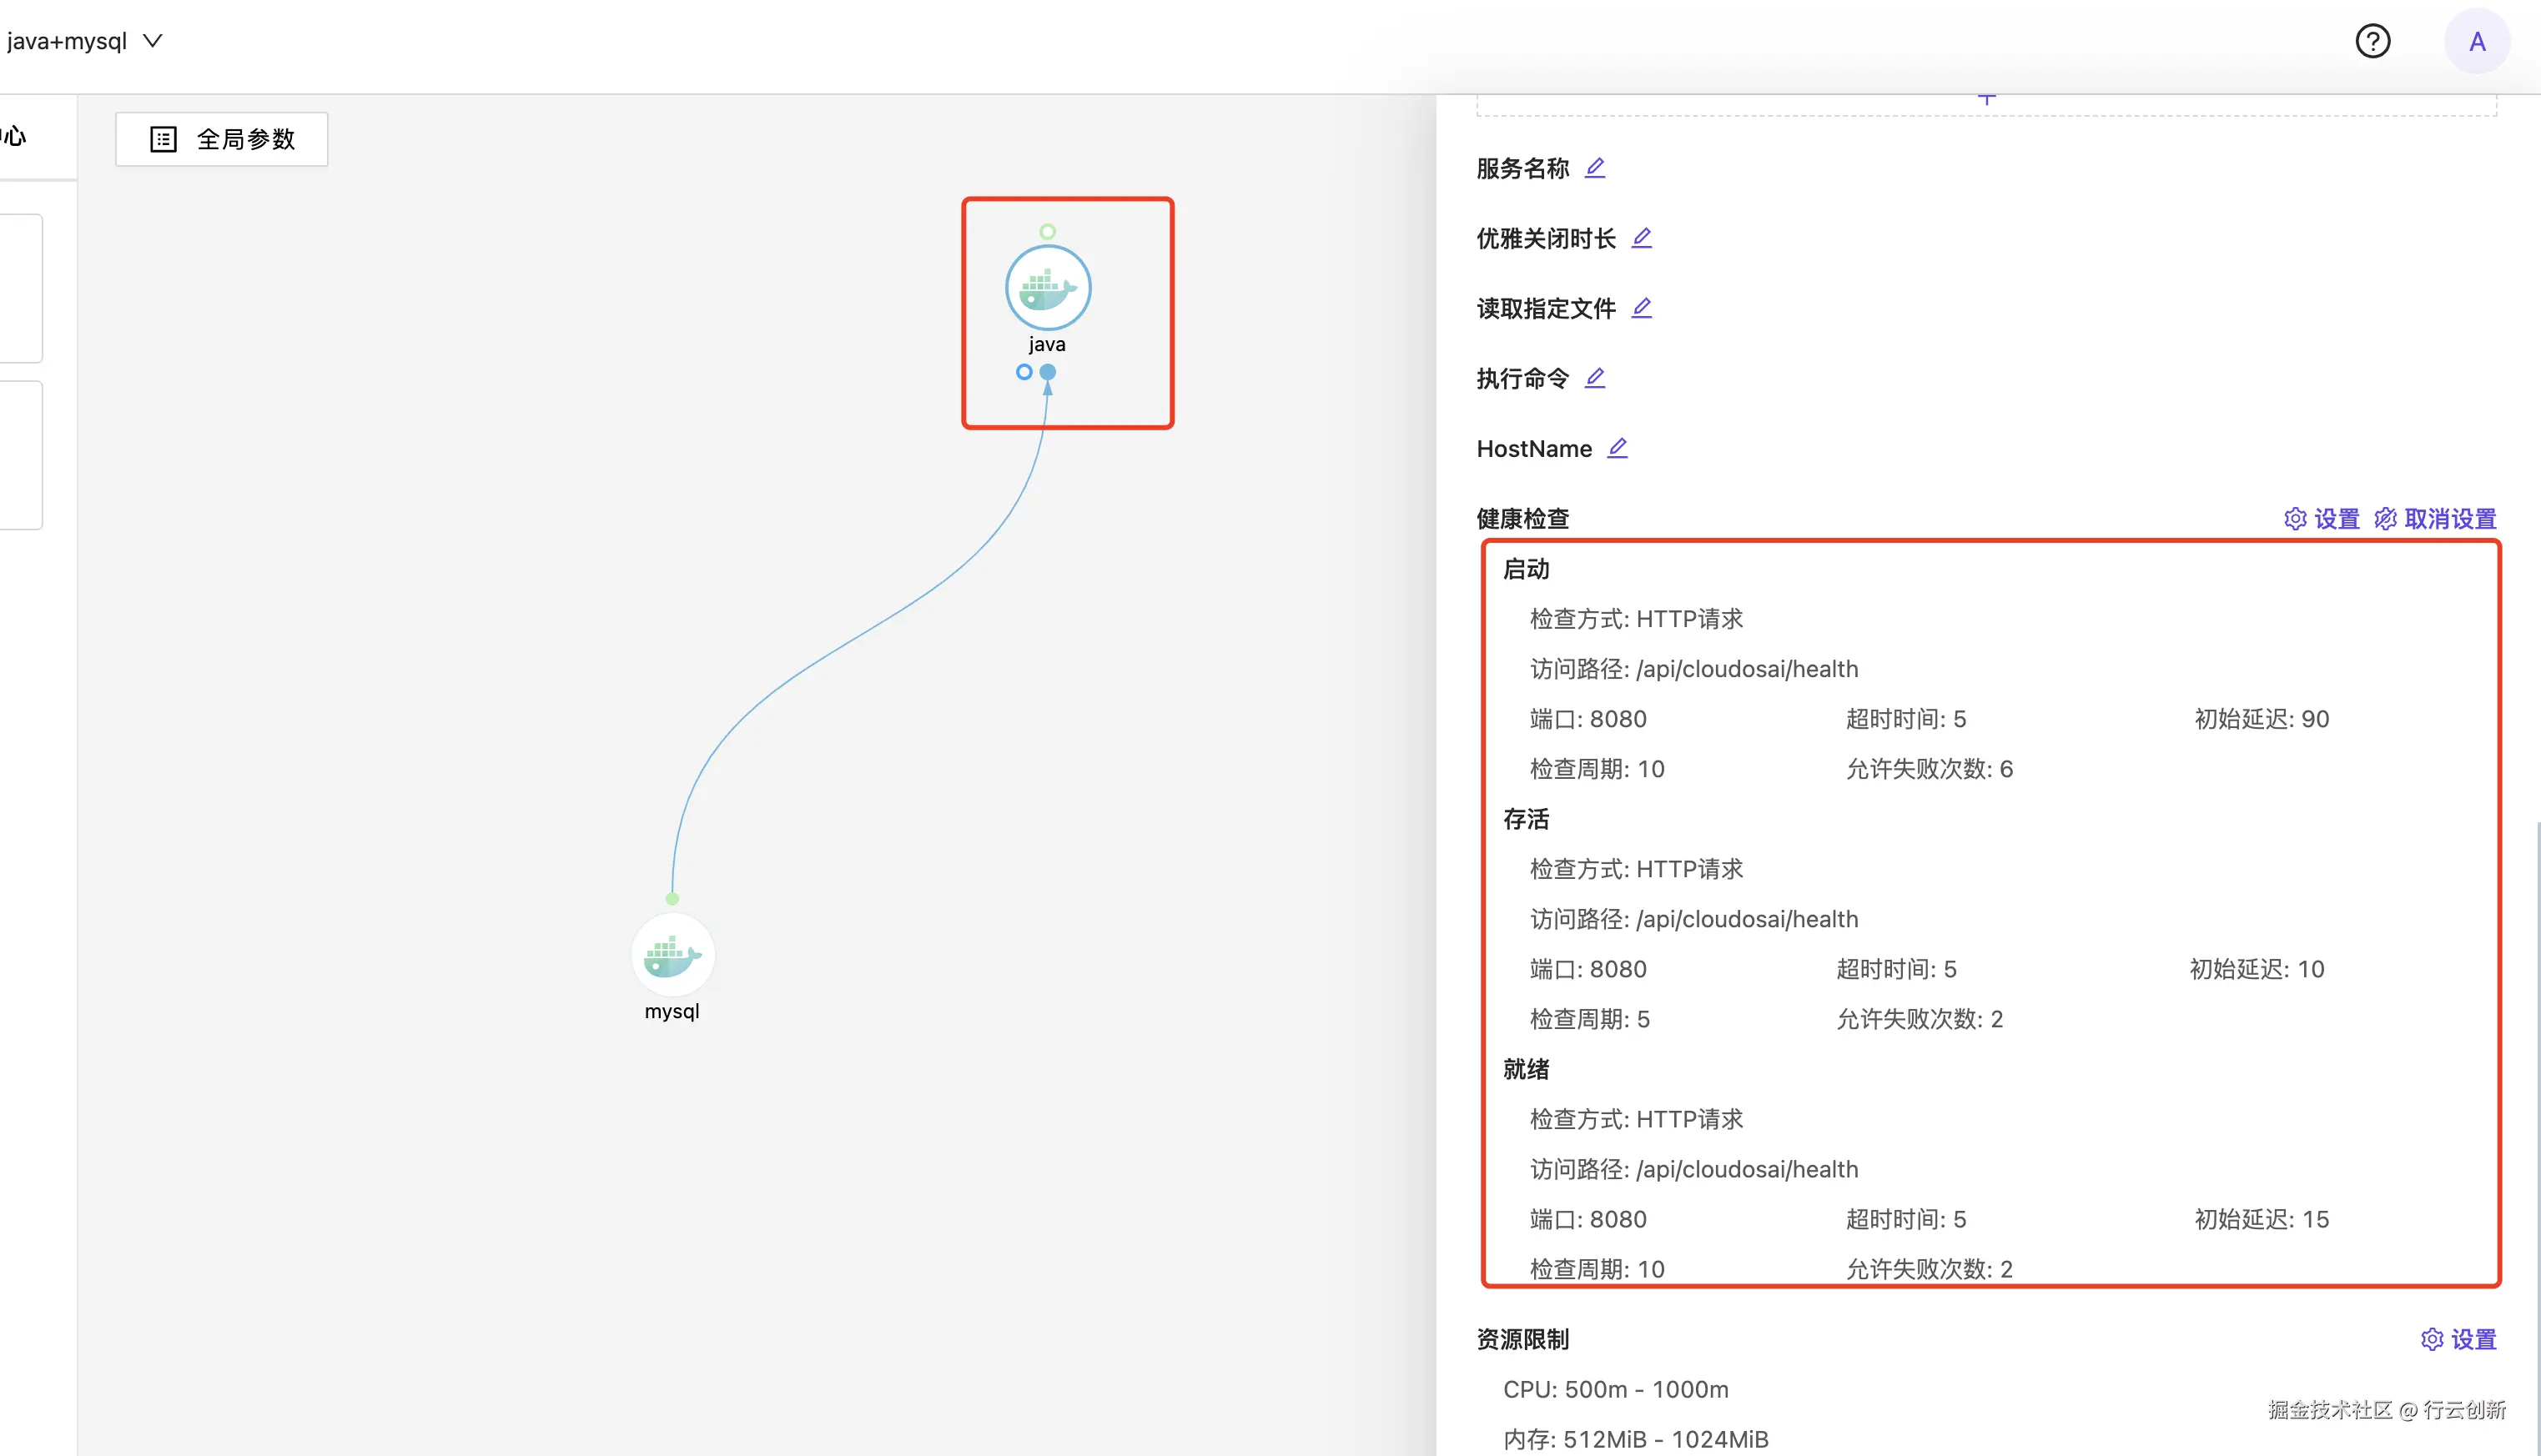Edit the 服务名称 field via pencil icon
Viewport: 2541px width, 1456px height.
[1595, 168]
